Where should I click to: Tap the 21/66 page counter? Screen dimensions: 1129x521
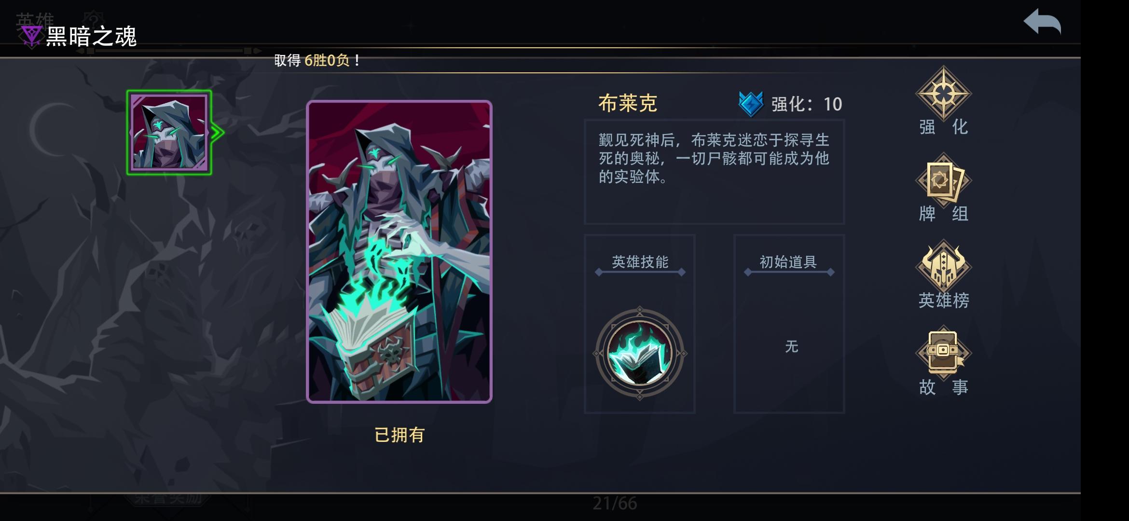click(x=615, y=504)
